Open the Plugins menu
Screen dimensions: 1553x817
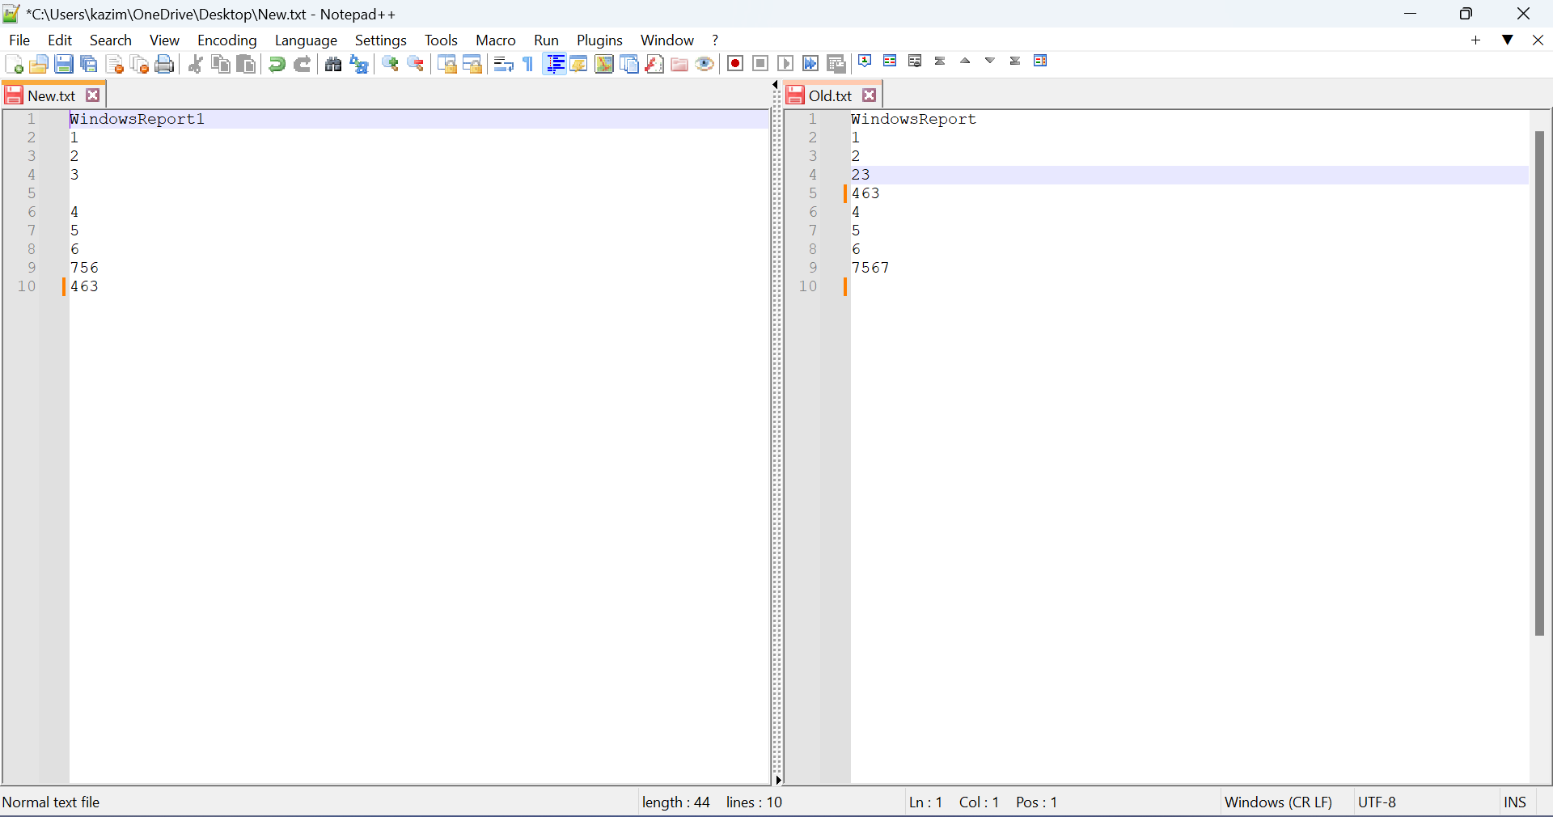click(x=599, y=40)
